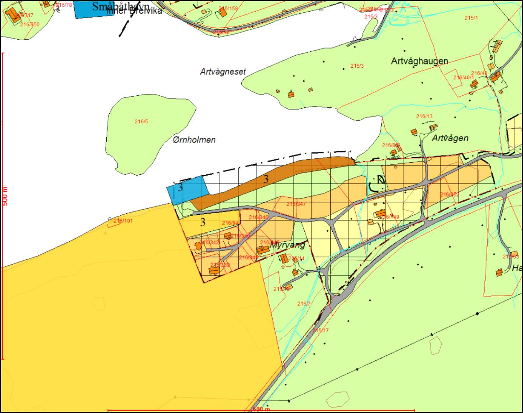
Task: Click the Artvågneset place name label
Action: tap(223, 72)
